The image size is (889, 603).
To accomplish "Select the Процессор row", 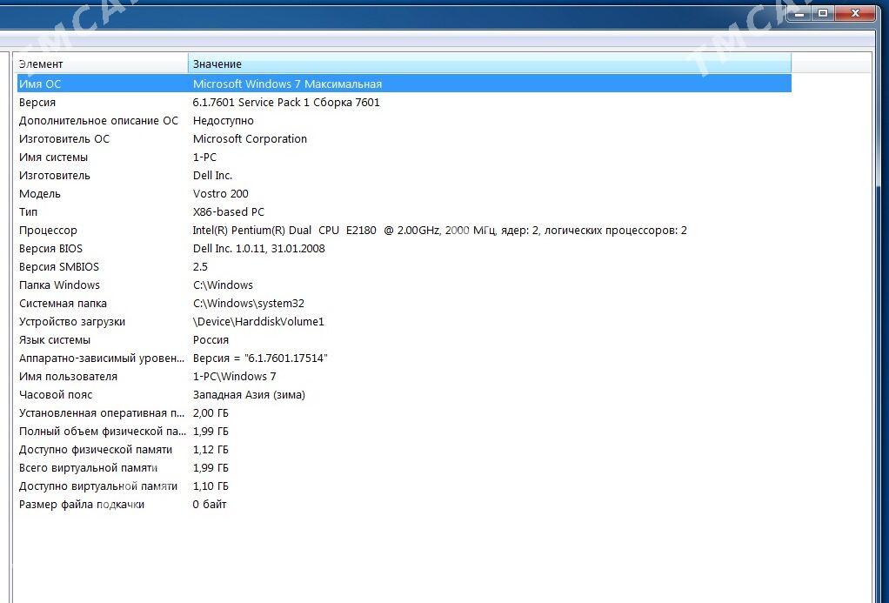I will coord(404,231).
